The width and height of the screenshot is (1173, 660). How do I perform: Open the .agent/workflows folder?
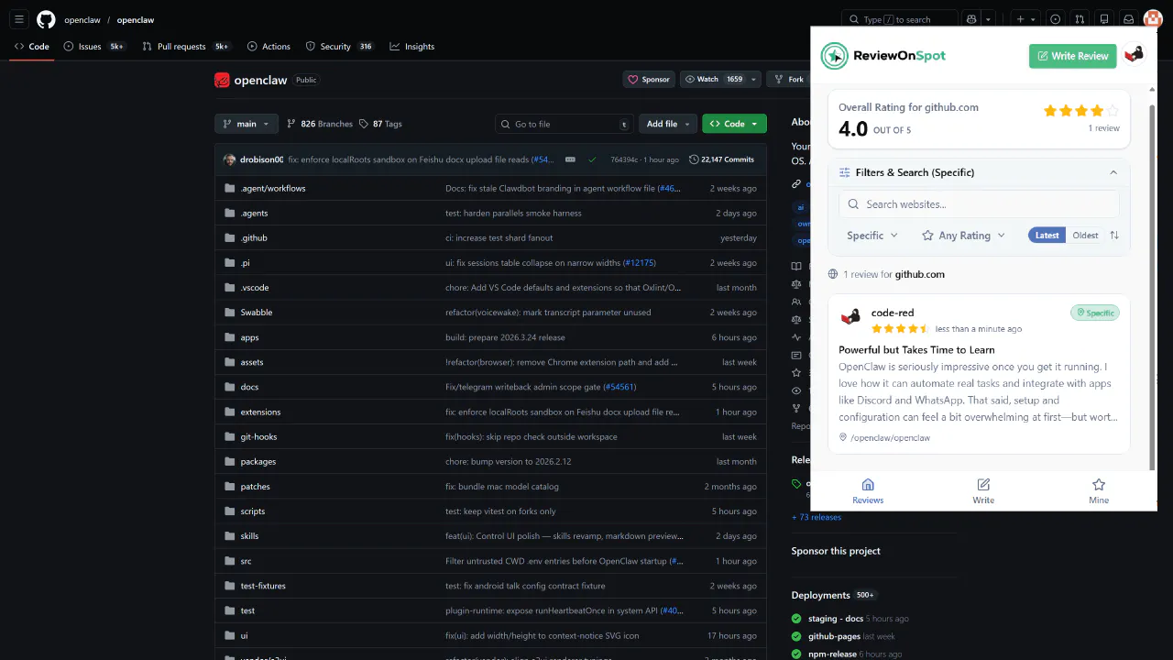[x=273, y=188]
